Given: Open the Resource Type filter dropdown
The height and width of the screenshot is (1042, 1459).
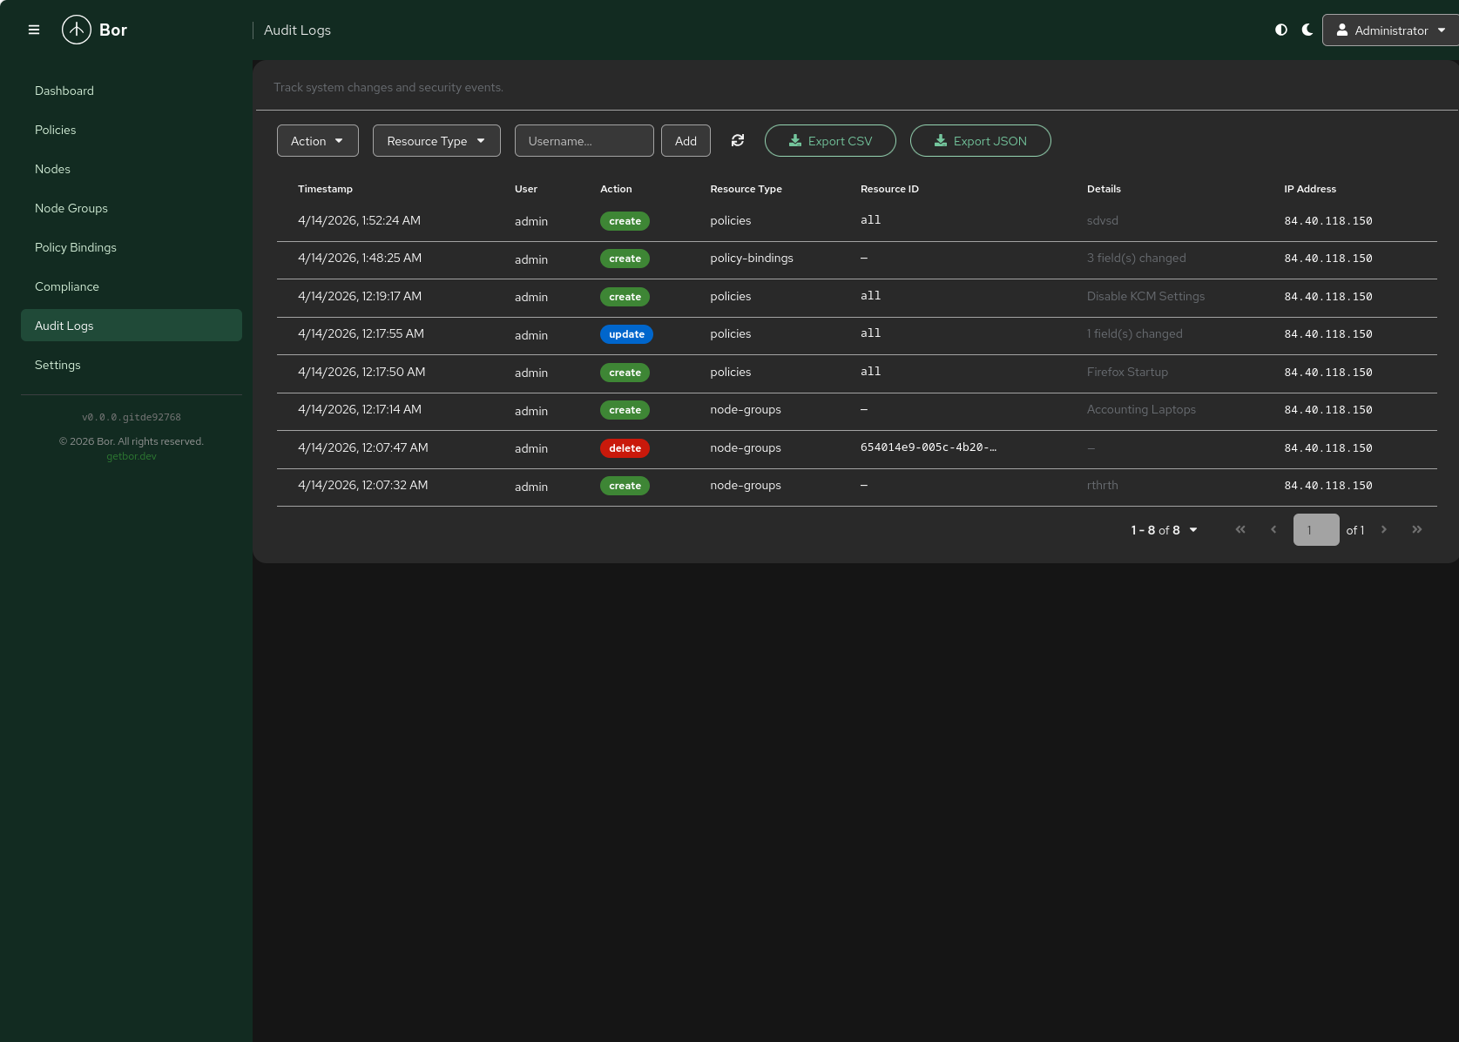Looking at the screenshot, I should (x=436, y=141).
